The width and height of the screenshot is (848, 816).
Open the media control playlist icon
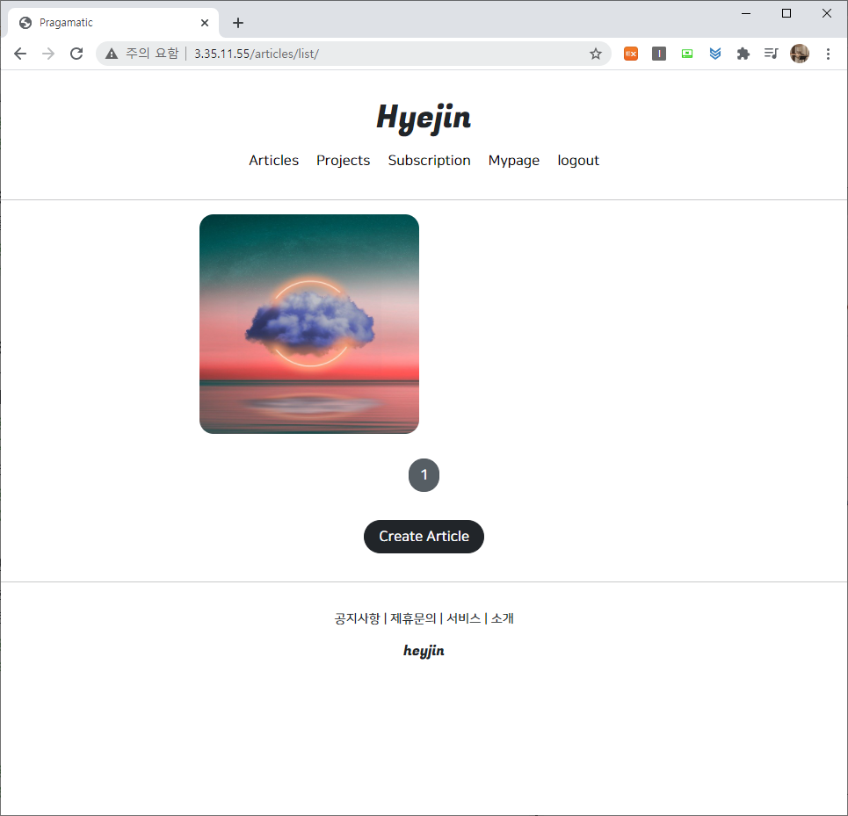coord(771,54)
